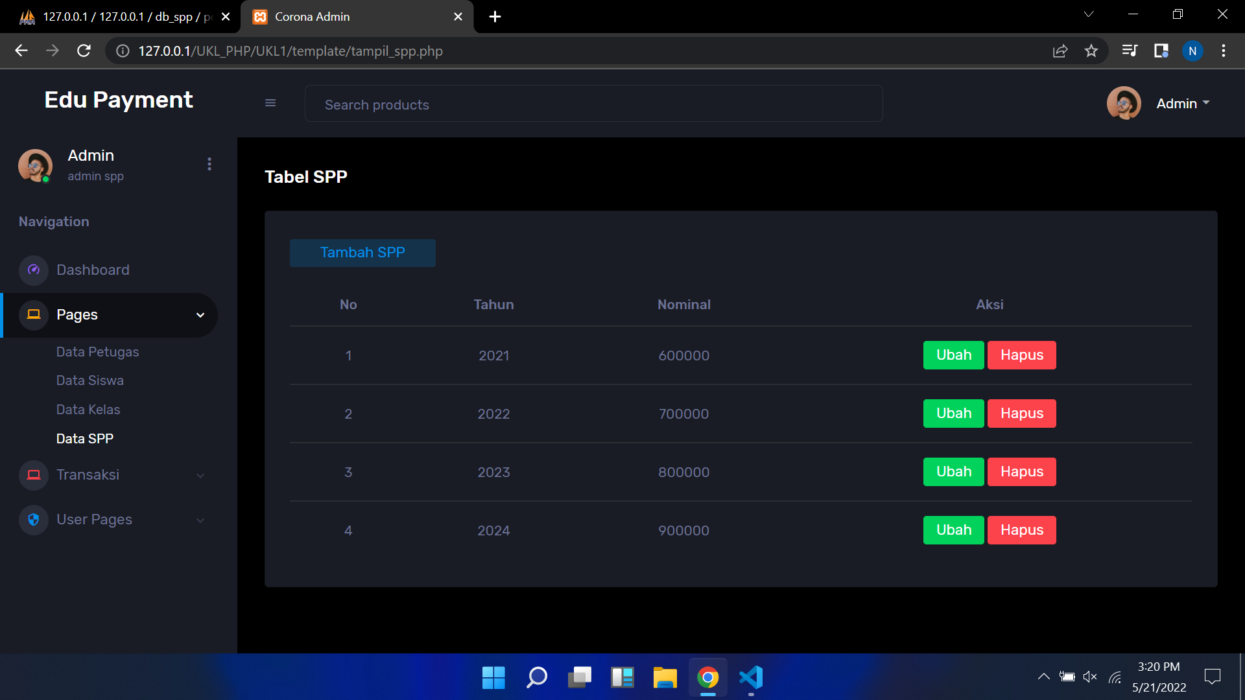Open the browser share icon
The height and width of the screenshot is (700, 1245).
coord(1060,51)
